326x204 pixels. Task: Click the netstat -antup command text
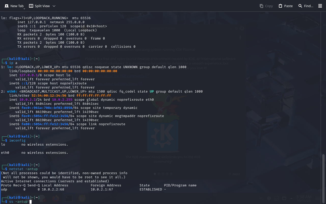[x=23, y=169]
